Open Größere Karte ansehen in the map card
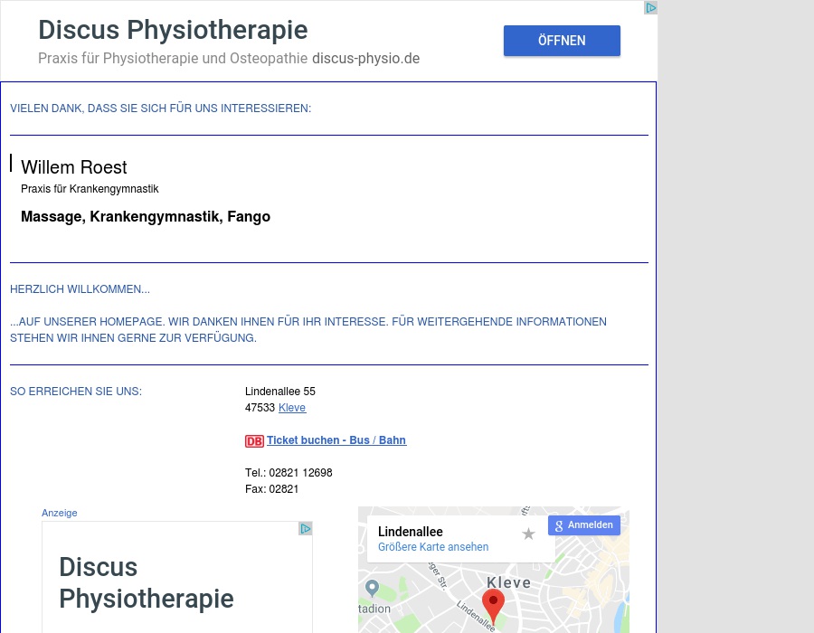 pos(432,547)
